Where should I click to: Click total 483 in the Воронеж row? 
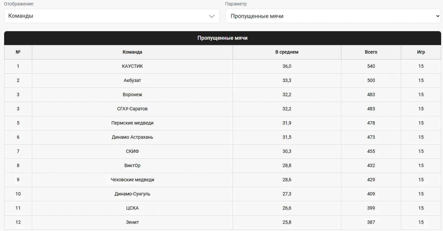point(371,95)
